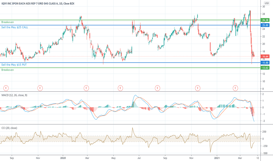Click the 'Jul' date axis label
Image resolution: width=273 pixels, height=161 pixels.
click(139, 158)
